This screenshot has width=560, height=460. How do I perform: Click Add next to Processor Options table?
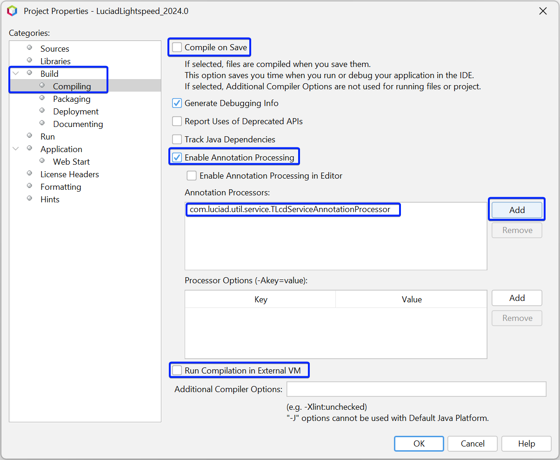pyautogui.click(x=517, y=298)
